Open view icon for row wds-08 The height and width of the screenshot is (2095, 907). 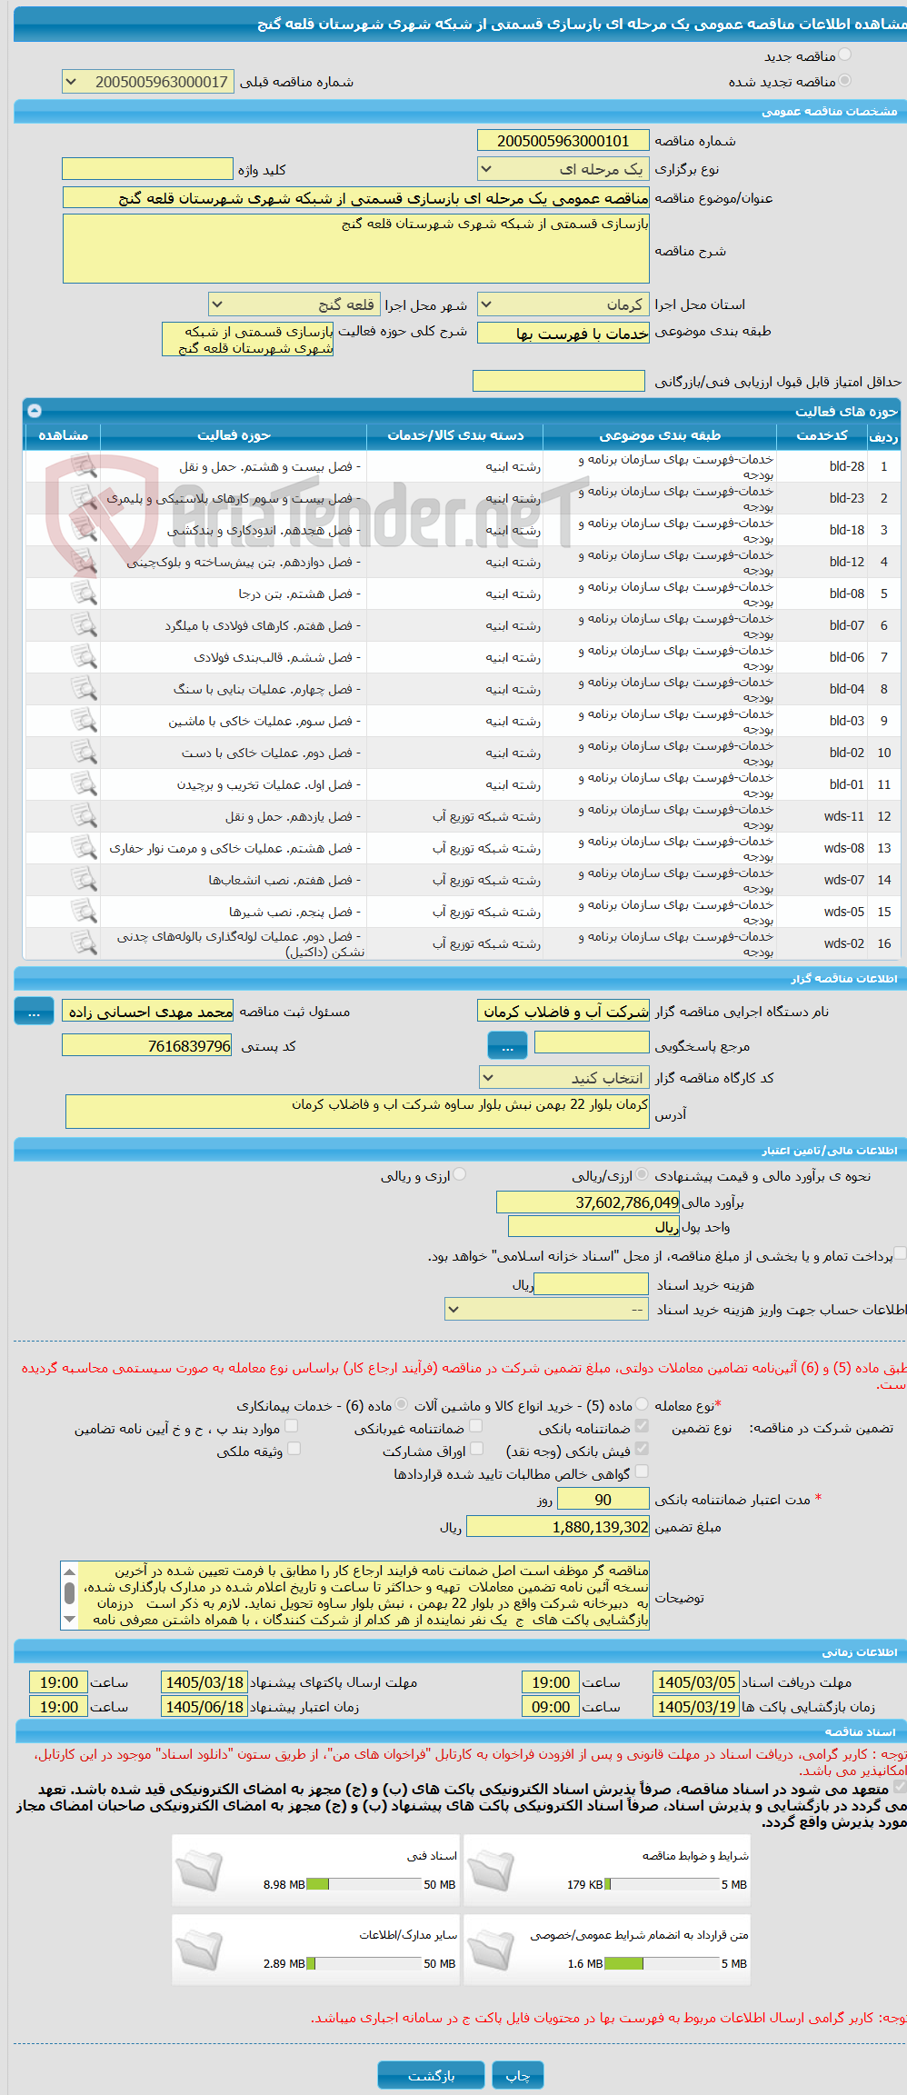[84, 848]
